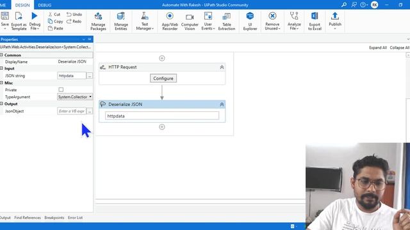Open Output panel tab

point(5,217)
